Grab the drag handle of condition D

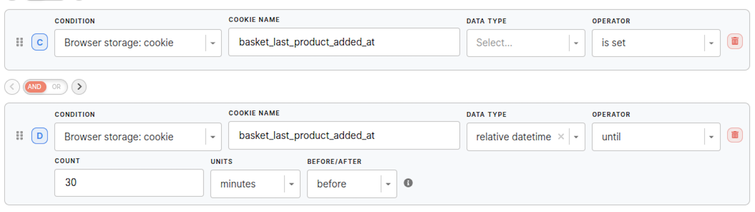coord(20,136)
